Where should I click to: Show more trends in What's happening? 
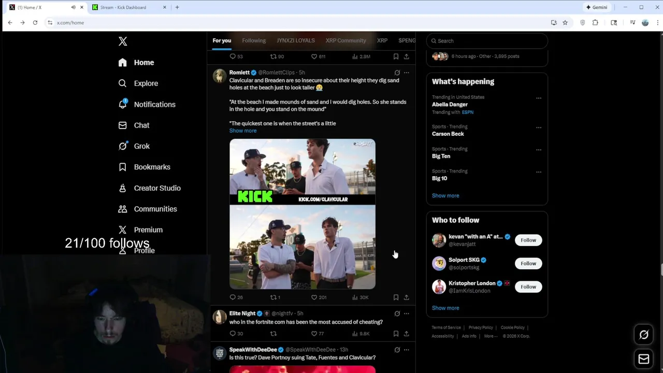point(445,196)
